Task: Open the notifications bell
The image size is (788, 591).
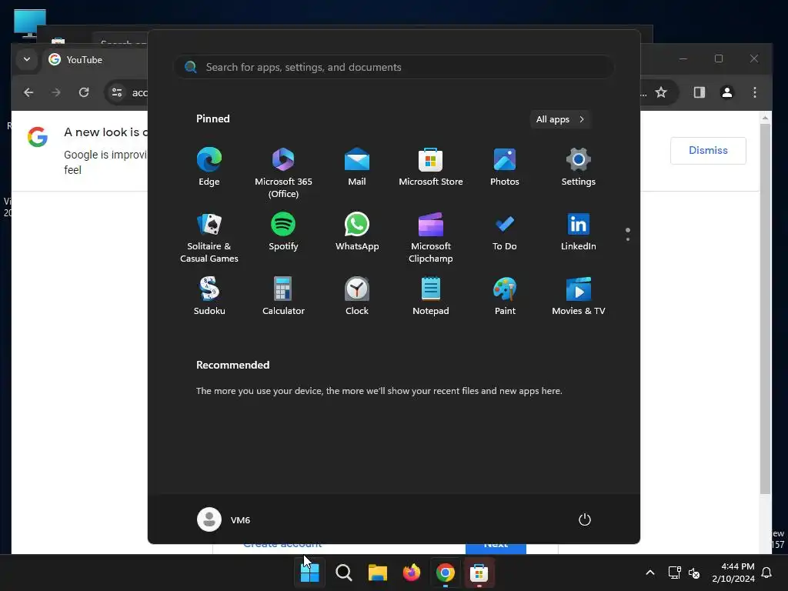Action: [767, 573]
